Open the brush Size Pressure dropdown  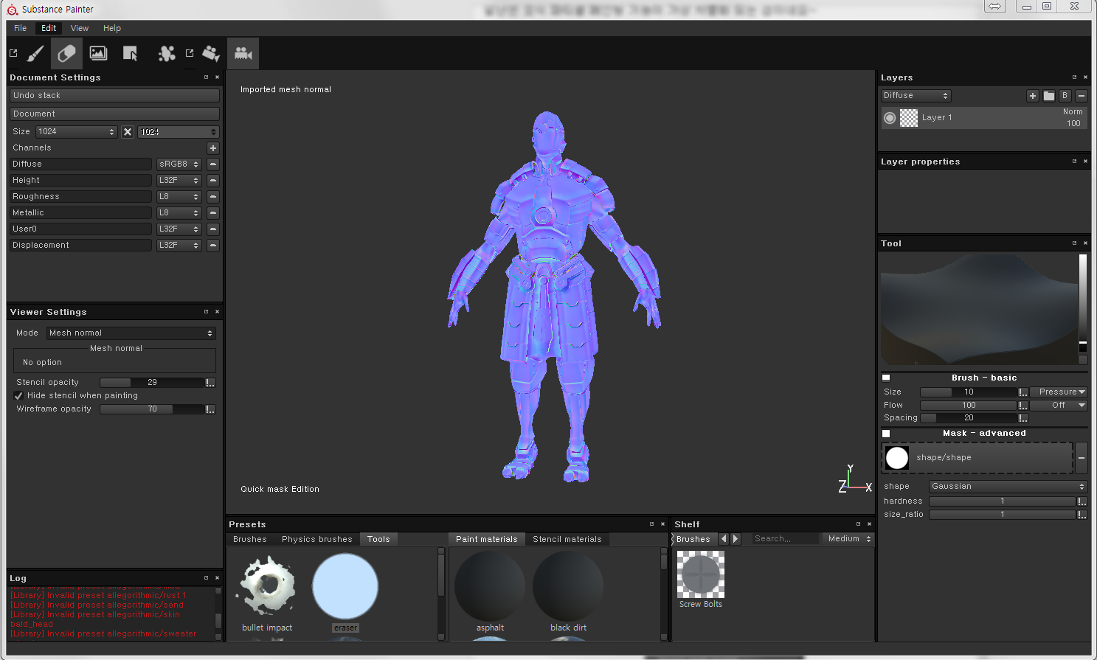click(1059, 392)
